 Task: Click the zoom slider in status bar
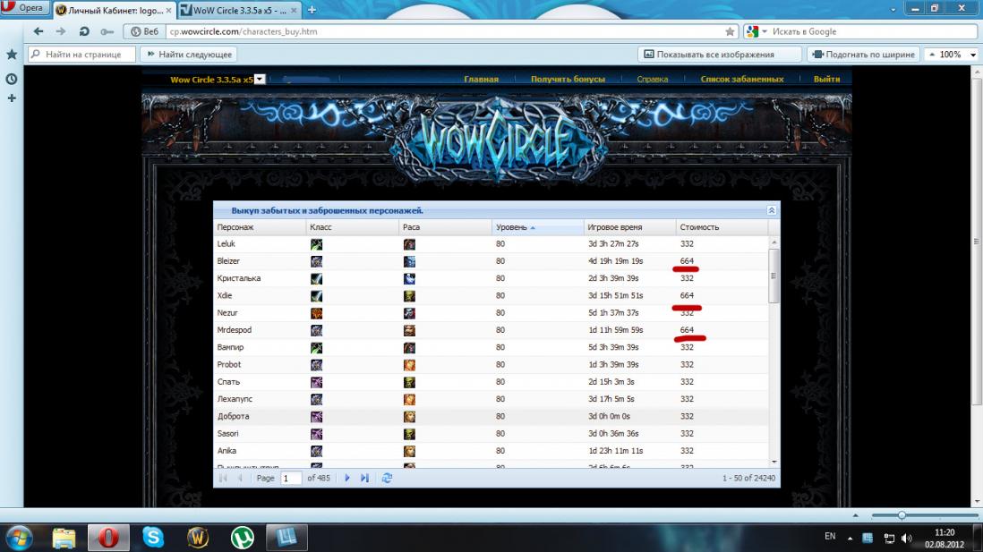(x=902, y=515)
